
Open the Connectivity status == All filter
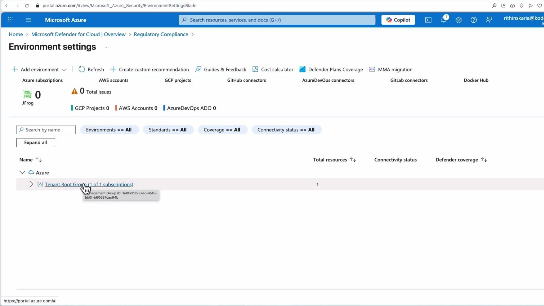pyautogui.click(x=286, y=129)
